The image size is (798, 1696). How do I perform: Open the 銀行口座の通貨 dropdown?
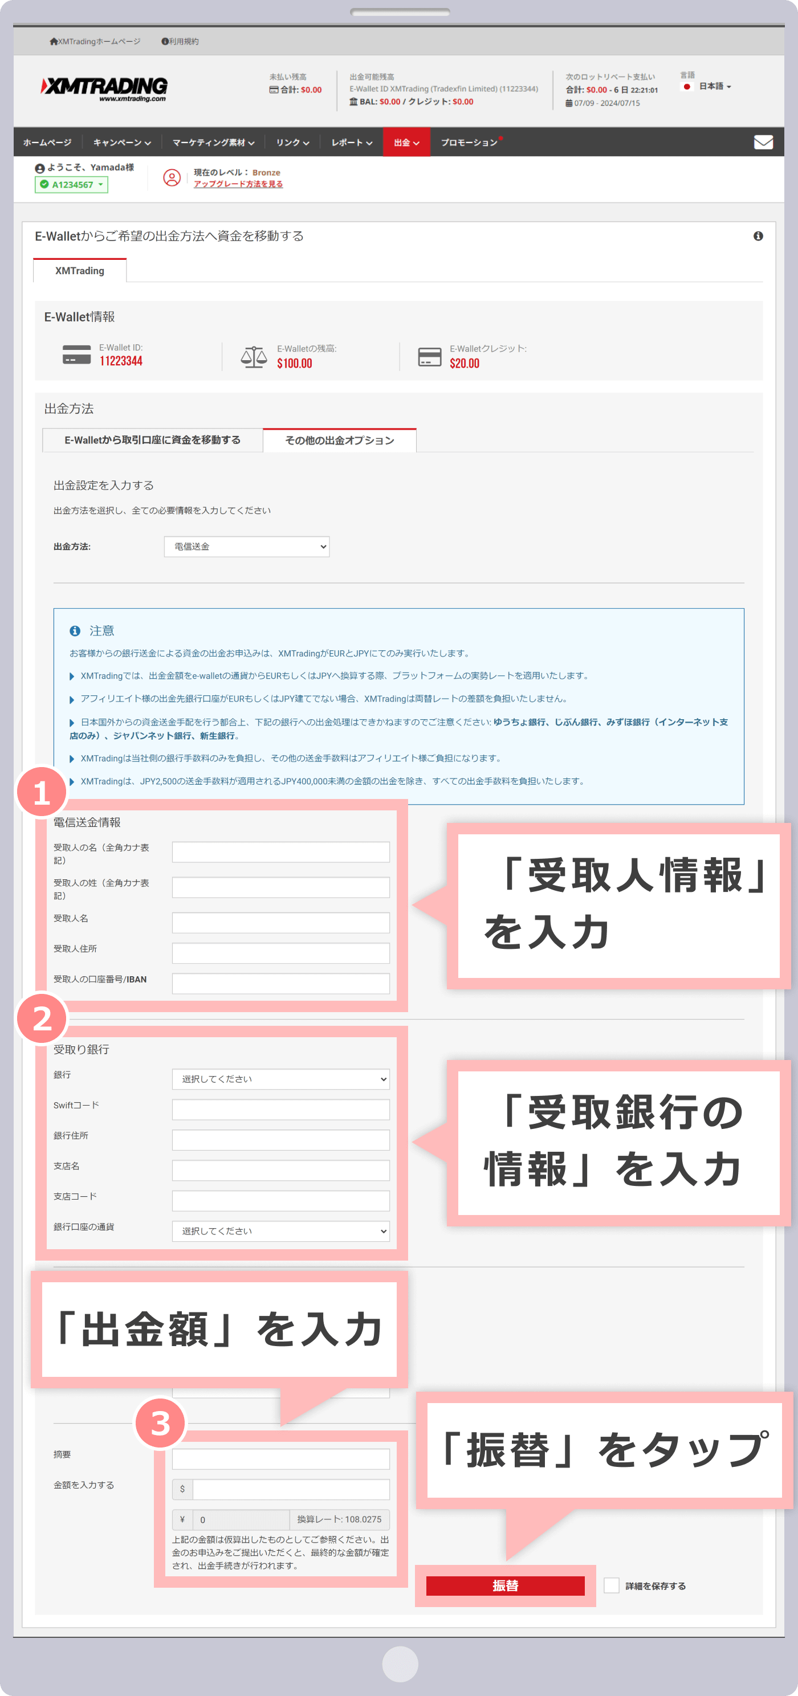(280, 1231)
